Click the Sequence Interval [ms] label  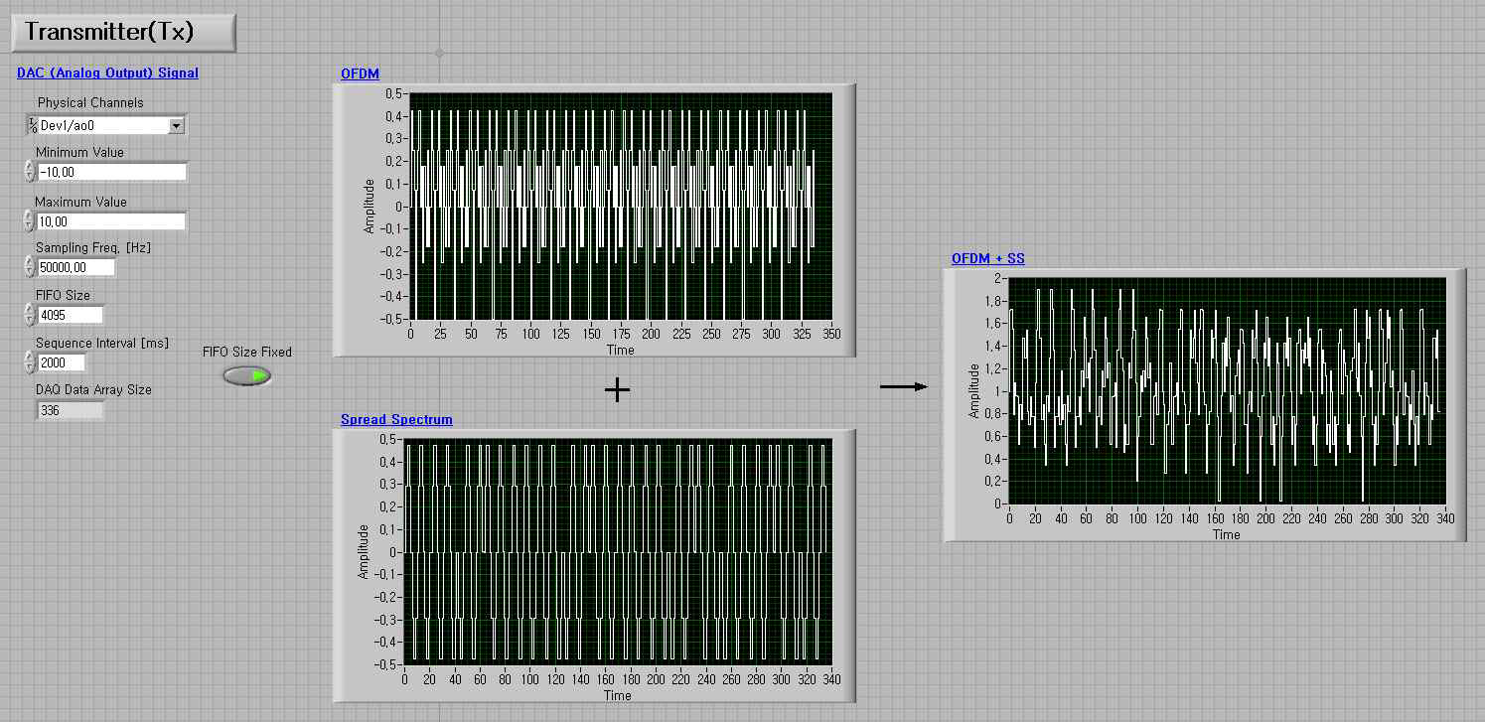pos(102,343)
